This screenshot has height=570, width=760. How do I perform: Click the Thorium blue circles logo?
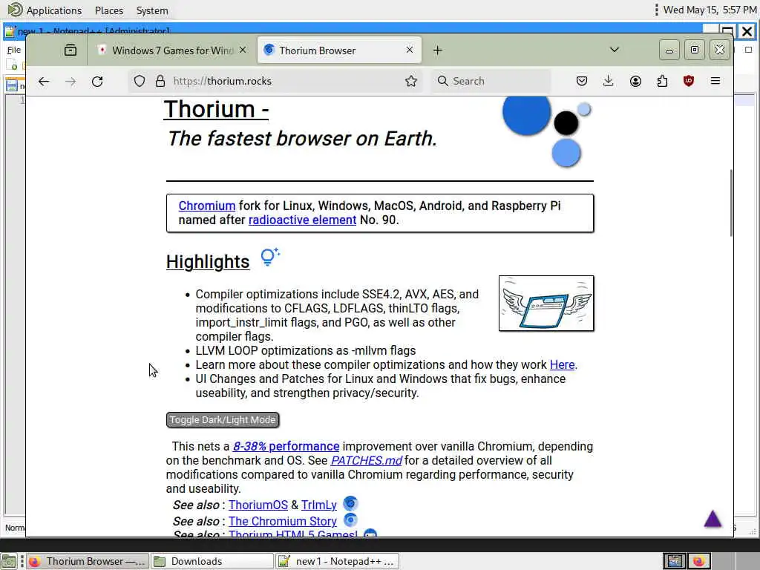click(547, 131)
